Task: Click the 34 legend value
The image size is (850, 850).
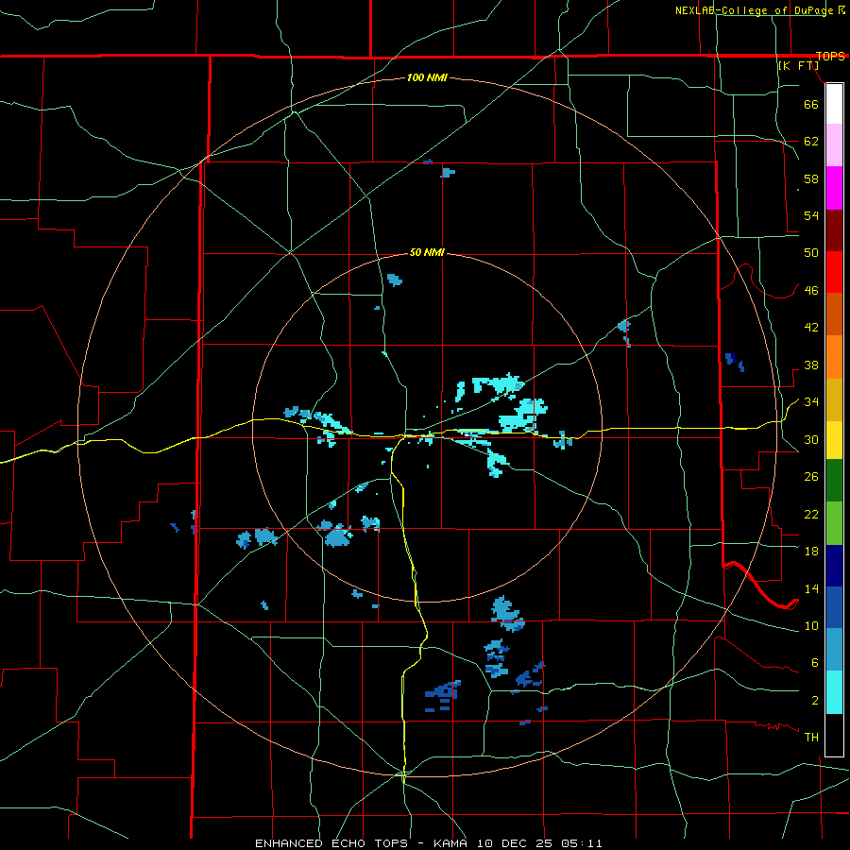Action: [x=811, y=401]
